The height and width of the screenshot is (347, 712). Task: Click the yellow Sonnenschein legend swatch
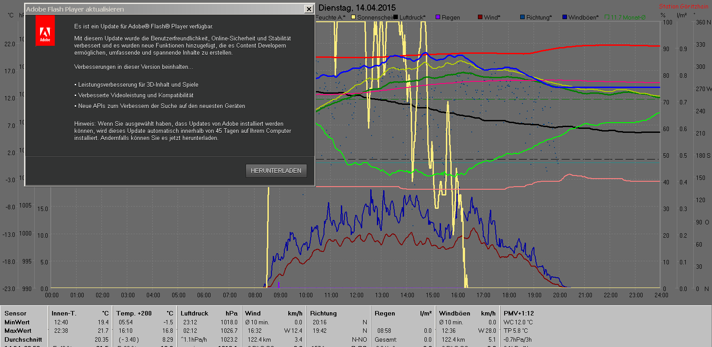353,17
